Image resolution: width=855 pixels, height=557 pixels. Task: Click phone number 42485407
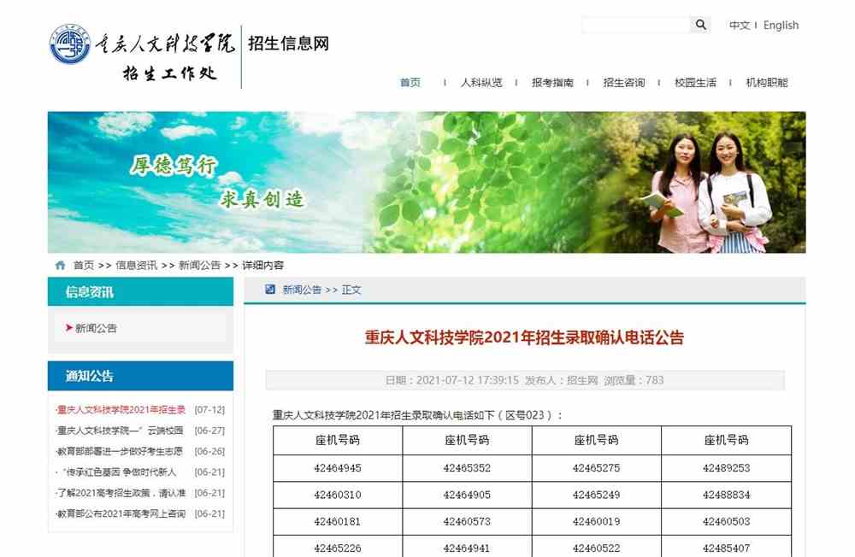pyautogui.click(x=726, y=548)
